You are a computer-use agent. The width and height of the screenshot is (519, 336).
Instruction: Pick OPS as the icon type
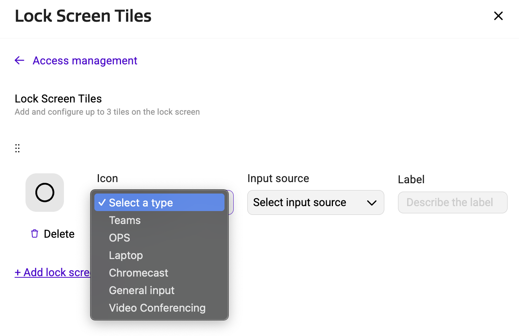tap(119, 238)
